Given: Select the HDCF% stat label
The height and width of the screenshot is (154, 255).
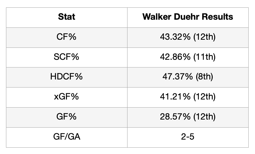Looking at the screenshot, I should click(x=66, y=76).
